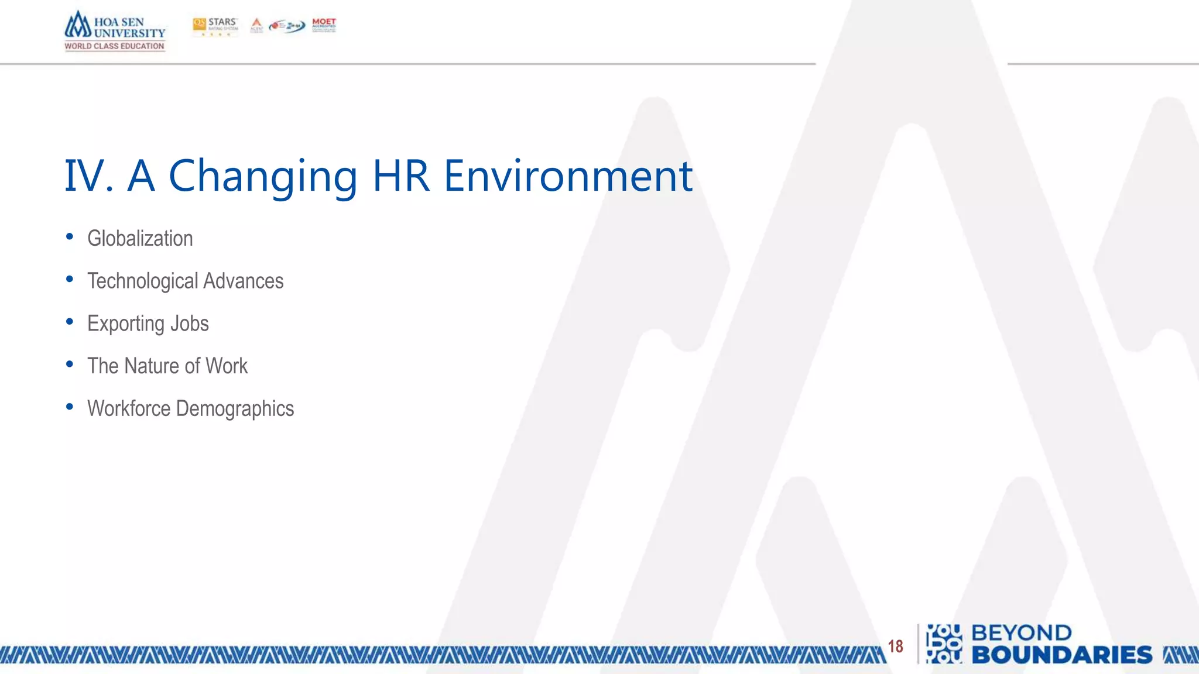This screenshot has width=1199, height=674.
Task: Click slide page number 18
Action: pyautogui.click(x=895, y=646)
